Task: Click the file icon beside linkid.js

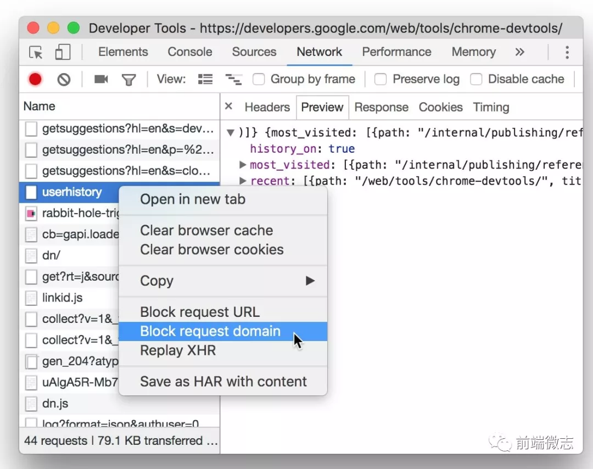Action: coord(31,298)
